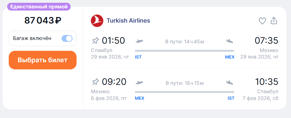Image resolution: width=291 pixels, height=118 pixels.
Task: Pin the 01:50 Istanbul departure flight
Action: point(96,41)
